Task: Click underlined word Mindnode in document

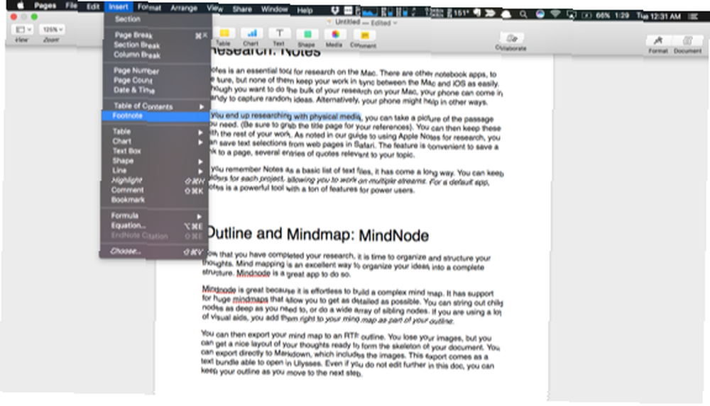Action: pyautogui.click(x=253, y=274)
